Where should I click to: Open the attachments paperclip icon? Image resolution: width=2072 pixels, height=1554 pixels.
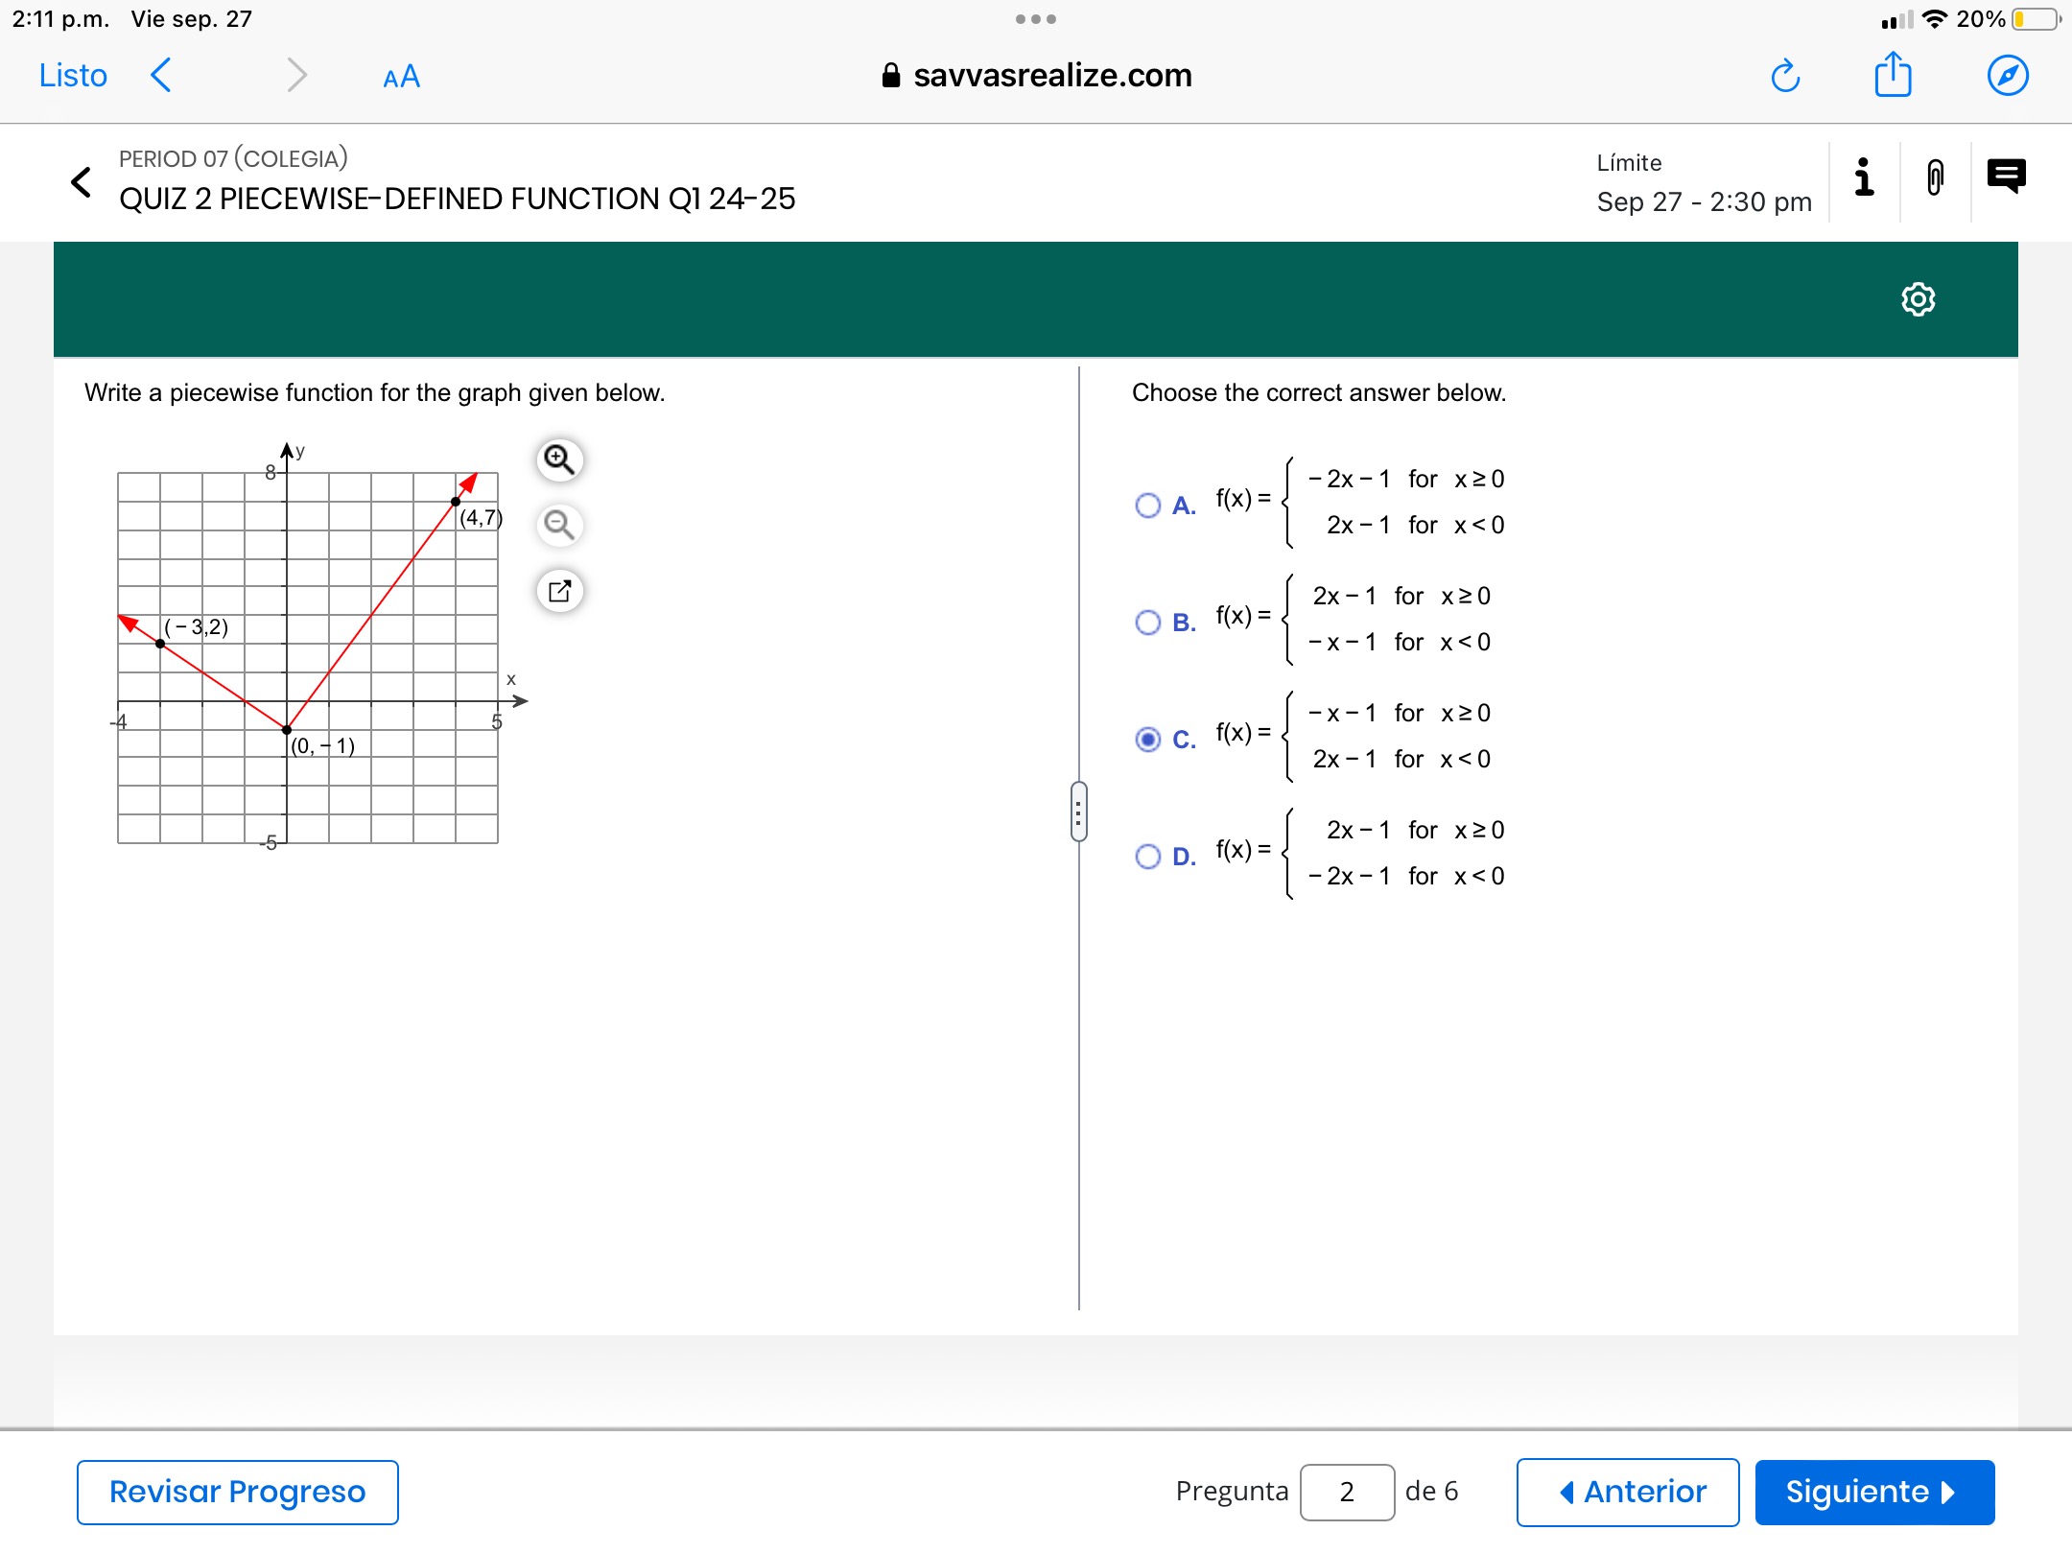1935,177
